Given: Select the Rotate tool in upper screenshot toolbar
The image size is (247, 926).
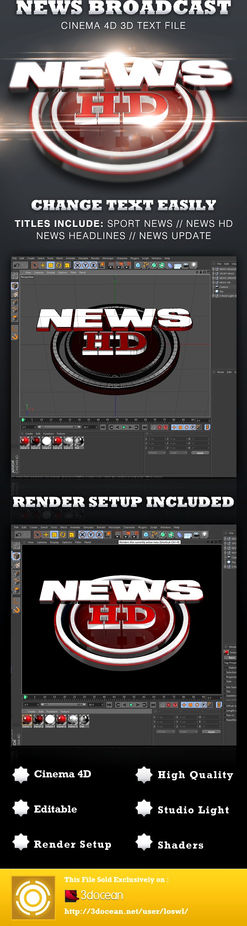Looking at the screenshot, I should coord(59,265).
